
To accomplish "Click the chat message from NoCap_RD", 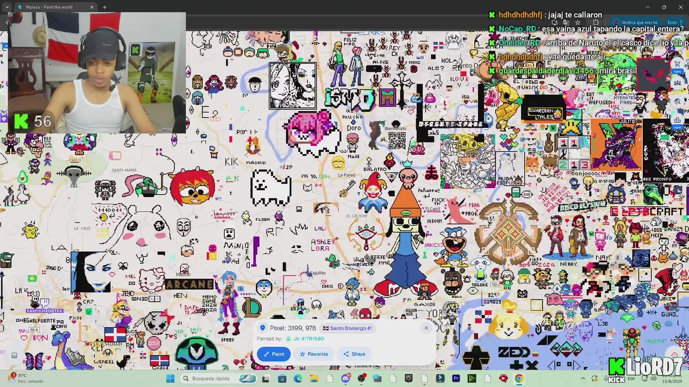I will click(587, 28).
